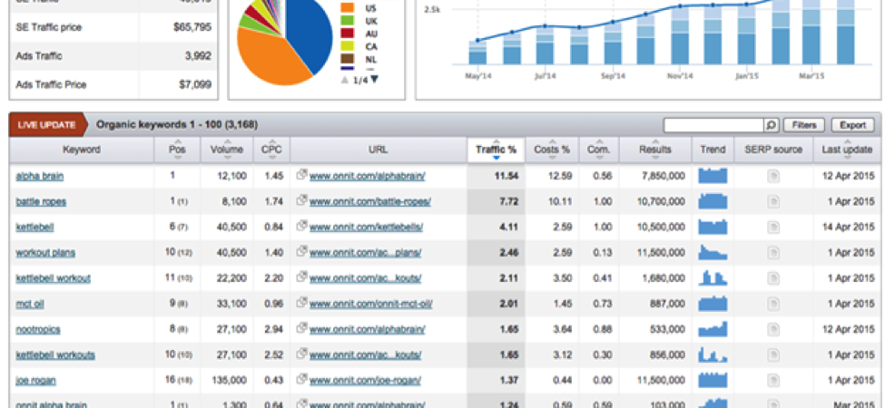Click the US orange legend swatch
885x408 pixels.
[x=348, y=8]
